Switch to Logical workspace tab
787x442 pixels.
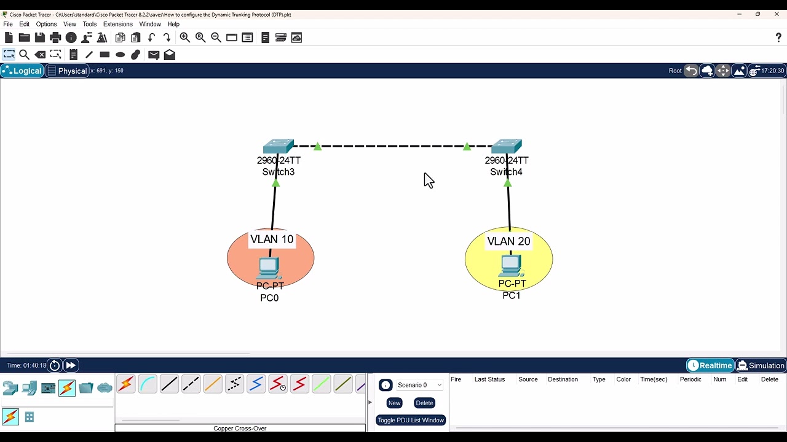point(22,71)
